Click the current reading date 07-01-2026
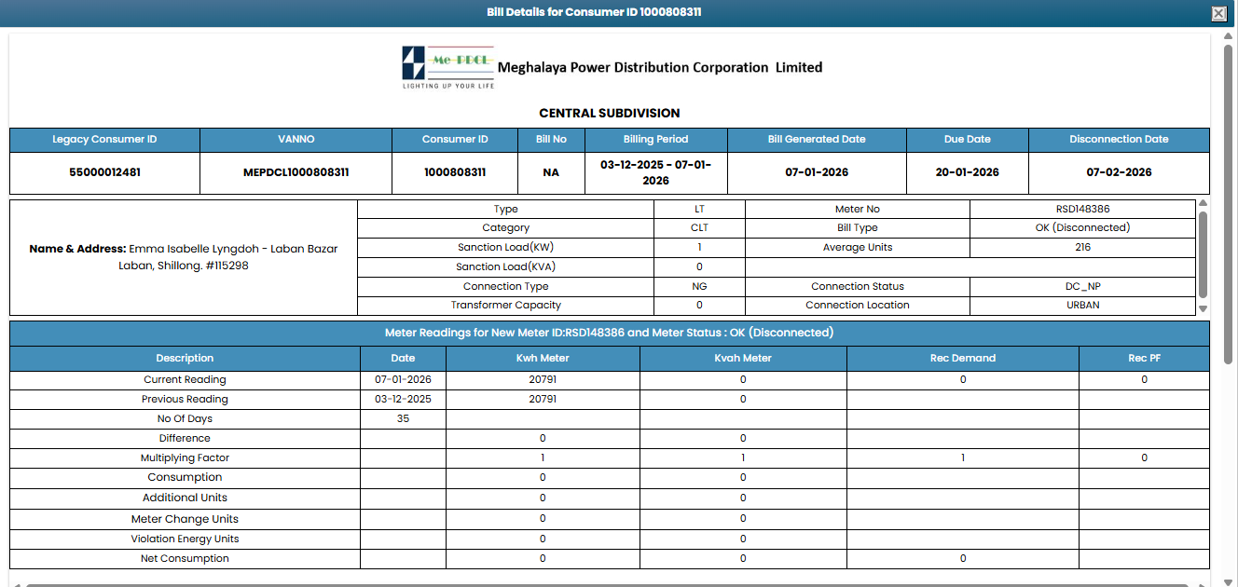 [403, 380]
